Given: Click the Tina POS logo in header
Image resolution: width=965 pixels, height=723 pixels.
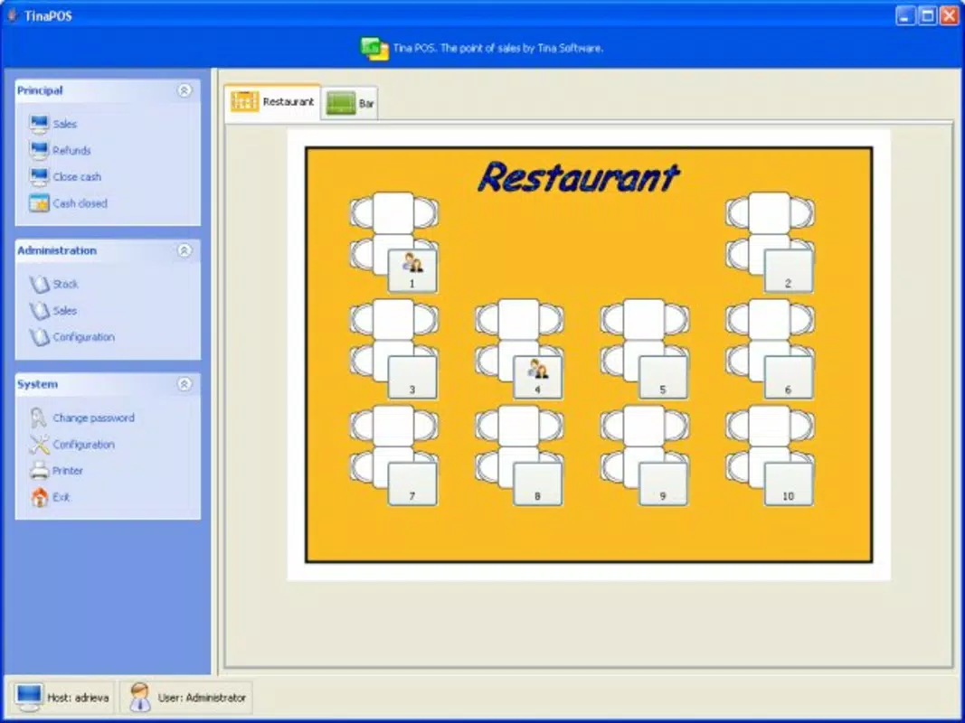Looking at the screenshot, I should [374, 49].
